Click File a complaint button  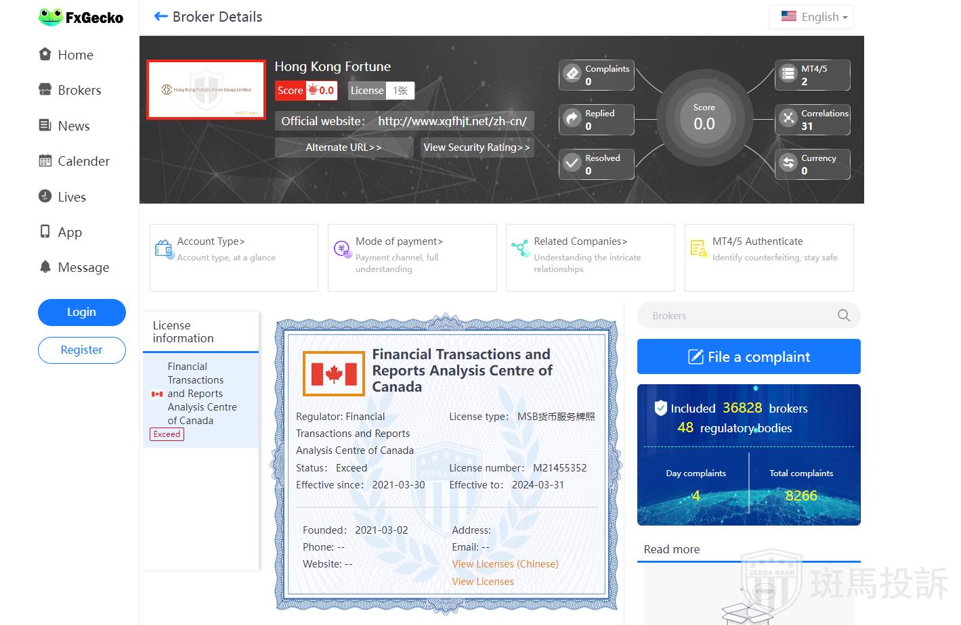tap(748, 356)
